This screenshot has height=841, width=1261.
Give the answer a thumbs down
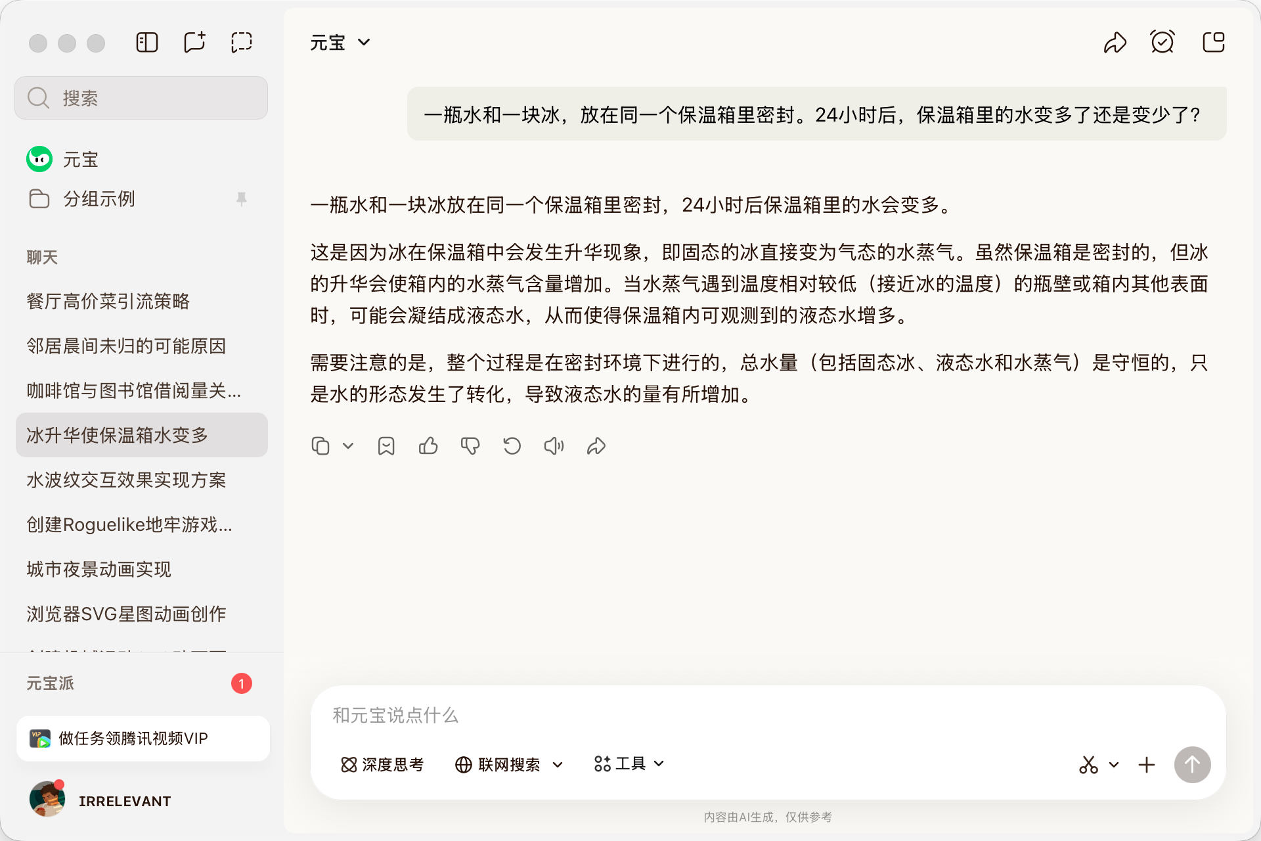[470, 445]
